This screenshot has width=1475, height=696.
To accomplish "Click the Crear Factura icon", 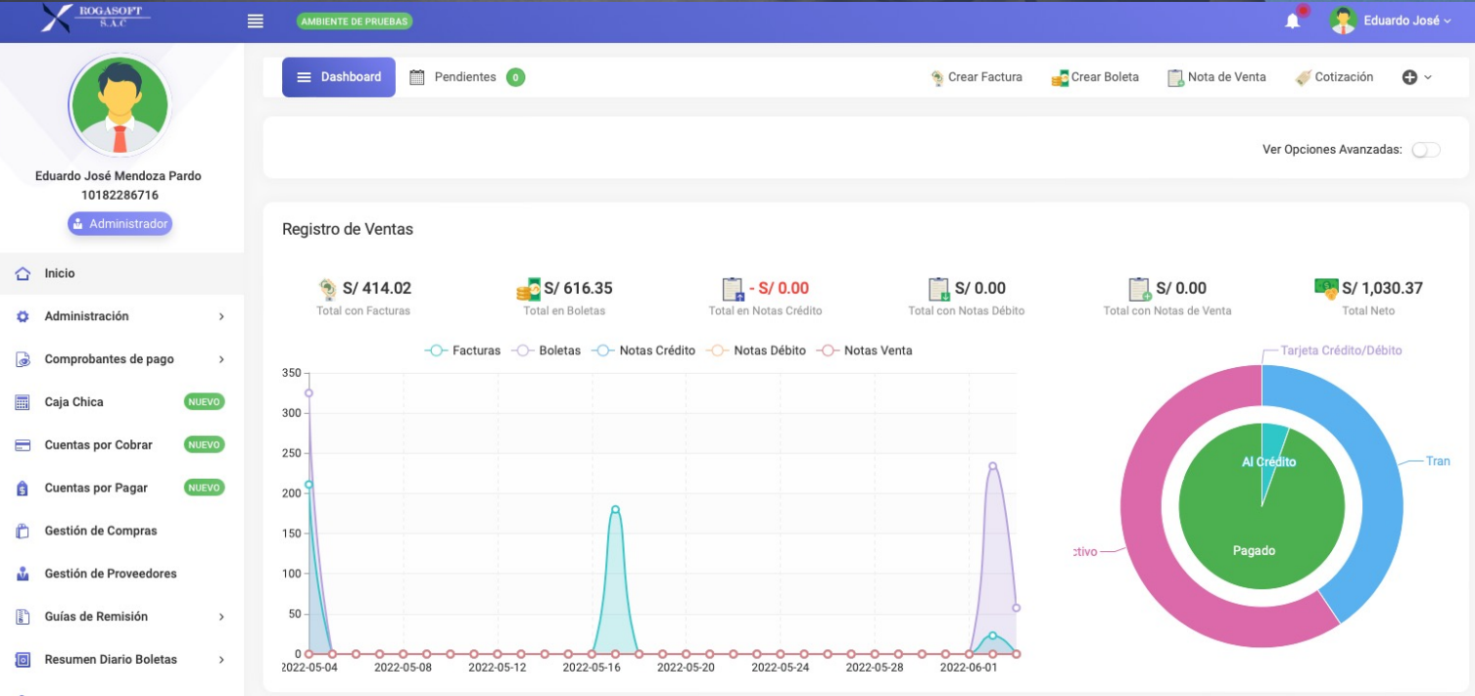I will click(937, 76).
